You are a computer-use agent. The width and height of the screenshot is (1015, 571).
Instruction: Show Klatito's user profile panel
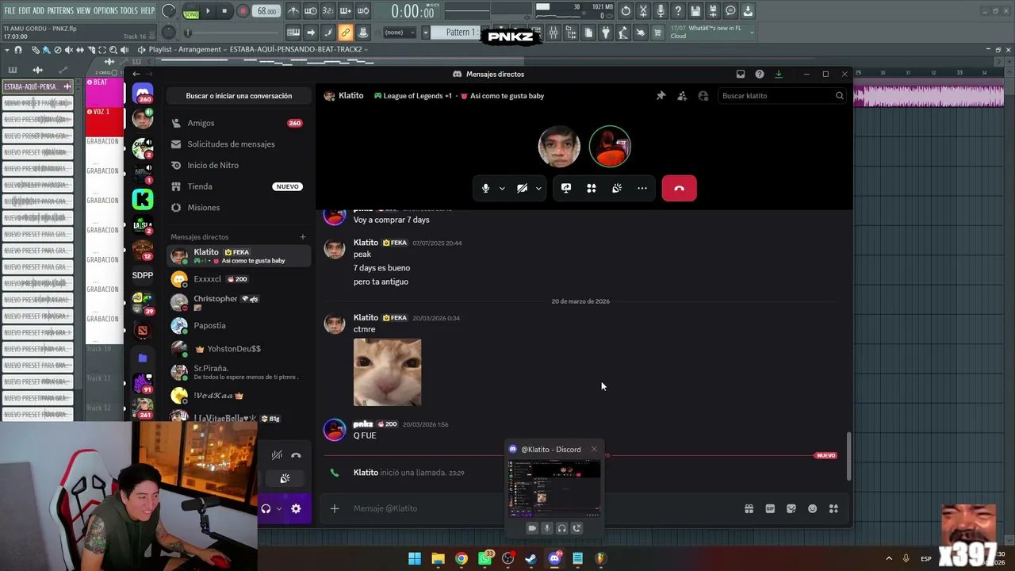coord(703,96)
